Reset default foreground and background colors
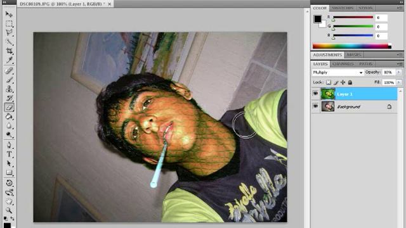This screenshot has height=228, width=406. point(5,218)
